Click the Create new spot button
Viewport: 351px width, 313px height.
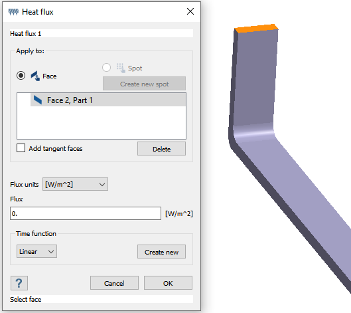[144, 84]
